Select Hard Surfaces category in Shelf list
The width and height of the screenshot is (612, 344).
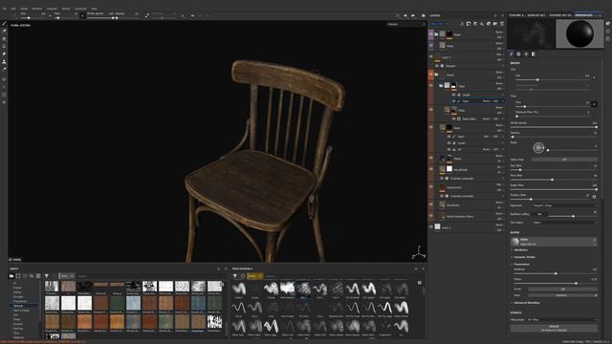21,311
